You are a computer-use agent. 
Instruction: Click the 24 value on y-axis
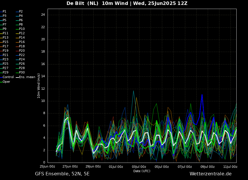click(x=43, y=15)
